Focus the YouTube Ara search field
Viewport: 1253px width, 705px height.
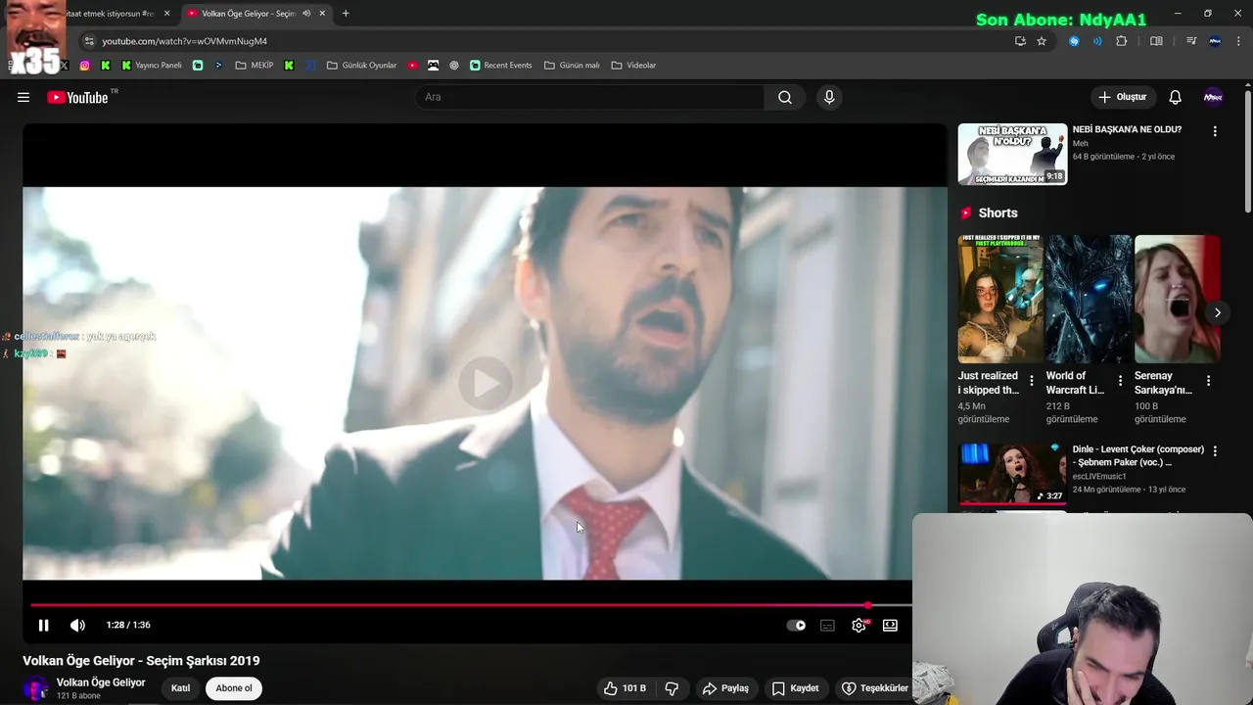tap(590, 97)
